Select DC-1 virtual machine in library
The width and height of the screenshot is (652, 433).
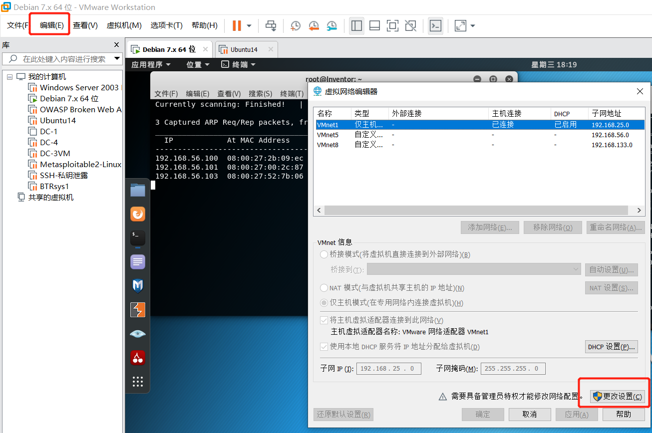tap(43, 132)
